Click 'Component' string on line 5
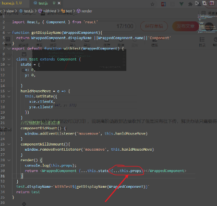The image size is (217, 206). coord(160,38)
